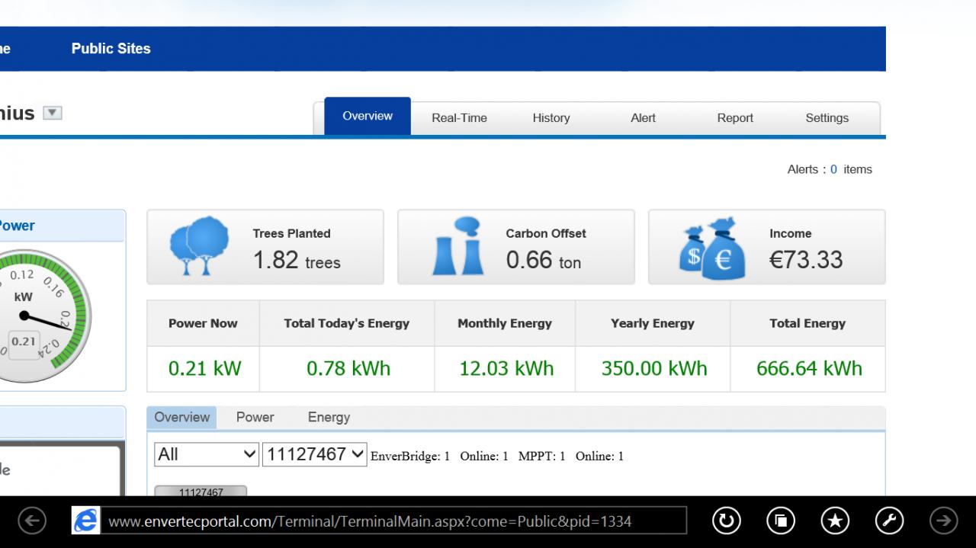976x548 pixels.
Task: Click the Internet Explorer site icon
Action: pos(85,521)
